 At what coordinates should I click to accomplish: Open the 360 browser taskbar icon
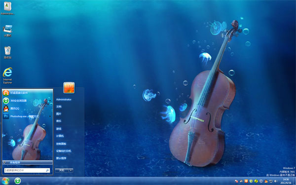click(x=18, y=181)
